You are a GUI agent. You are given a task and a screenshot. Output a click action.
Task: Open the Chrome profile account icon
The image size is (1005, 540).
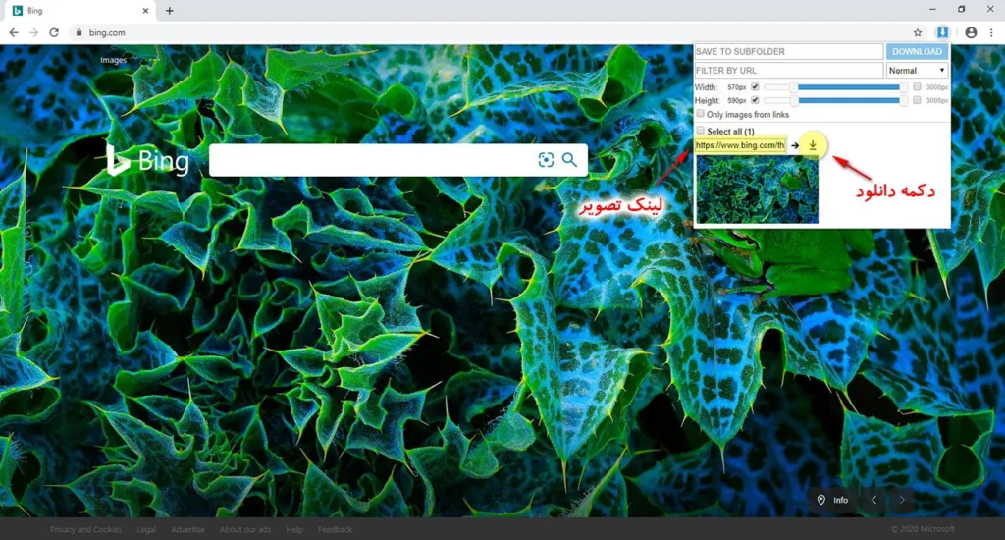click(x=971, y=32)
